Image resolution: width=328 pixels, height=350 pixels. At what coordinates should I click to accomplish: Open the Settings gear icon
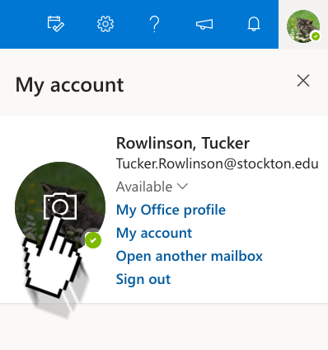[105, 24]
